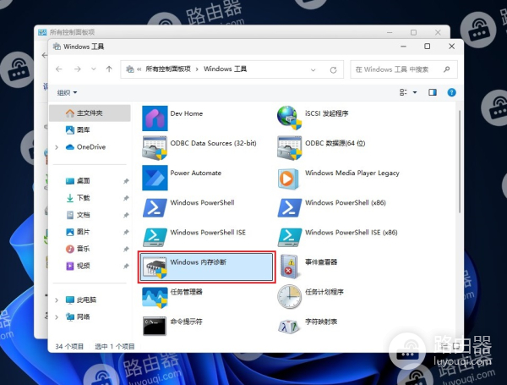Screen dimensions: 507x385
Task: Open the 事件查看器 icon
Action: click(x=289, y=267)
